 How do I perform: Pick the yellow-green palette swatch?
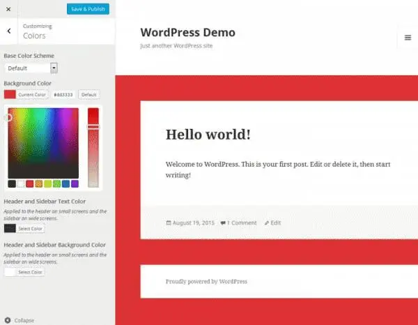click(48, 183)
